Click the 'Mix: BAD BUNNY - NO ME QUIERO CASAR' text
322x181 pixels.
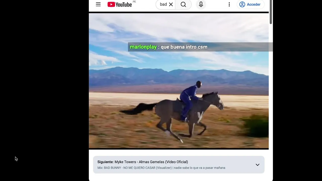pos(161,168)
